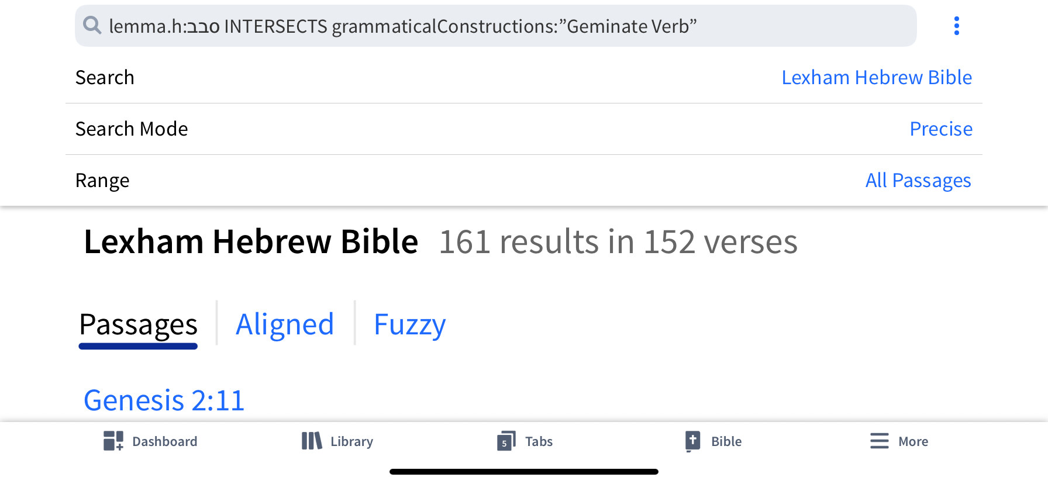The height and width of the screenshot is (484, 1048).
Task: Select the Passages tab
Action: pos(138,325)
